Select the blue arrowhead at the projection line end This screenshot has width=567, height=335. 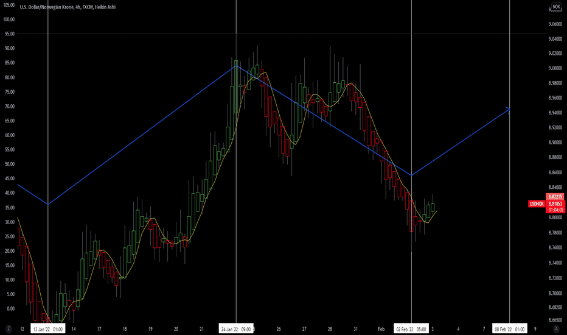tap(508, 110)
